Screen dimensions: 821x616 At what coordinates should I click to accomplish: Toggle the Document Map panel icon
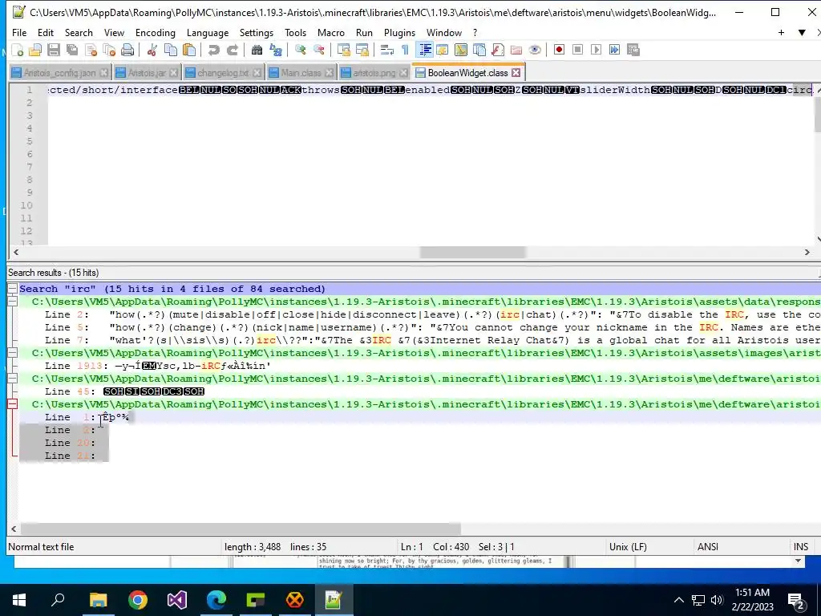pyautogui.click(x=461, y=51)
